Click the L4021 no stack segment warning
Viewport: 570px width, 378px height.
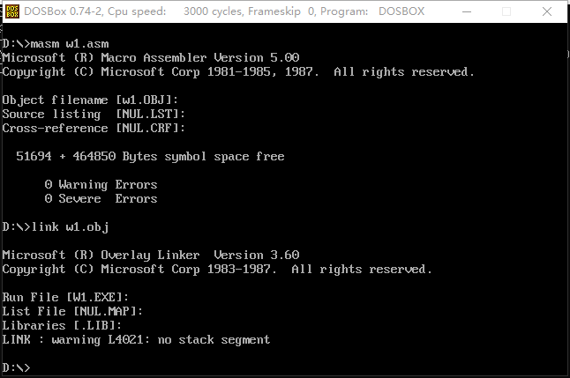coord(136,340)
